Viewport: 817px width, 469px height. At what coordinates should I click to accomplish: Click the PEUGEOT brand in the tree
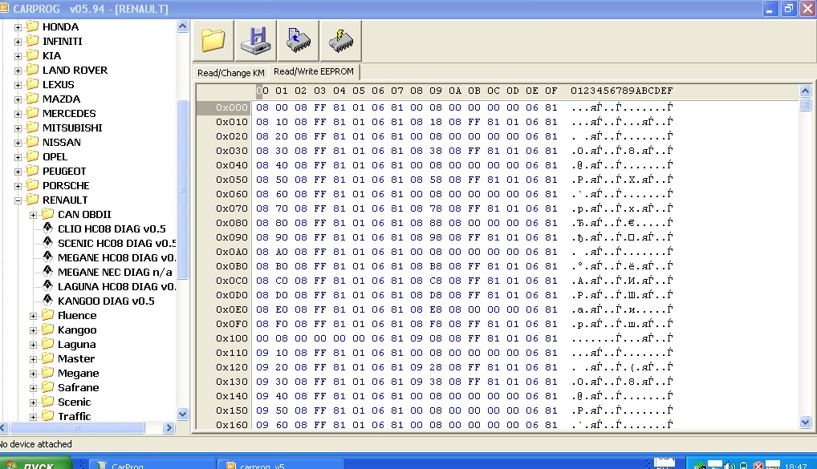[64, 172]
